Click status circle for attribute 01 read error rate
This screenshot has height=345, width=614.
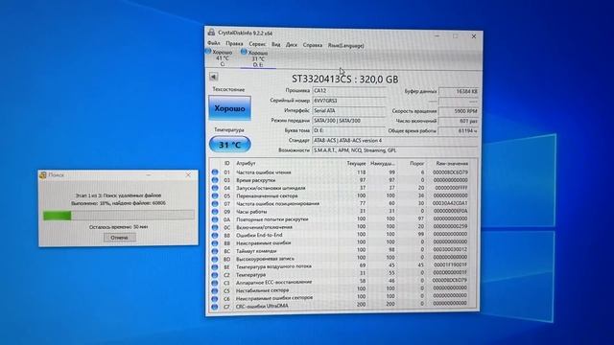click(x=215, y=172)
